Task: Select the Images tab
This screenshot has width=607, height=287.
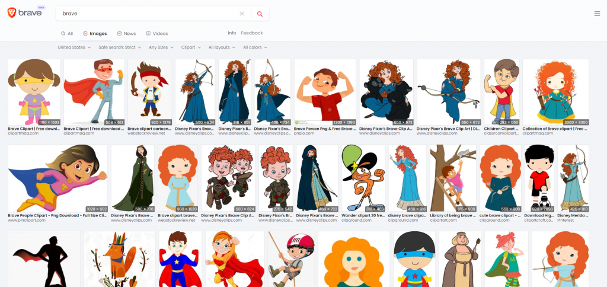Action: (95, 34)
